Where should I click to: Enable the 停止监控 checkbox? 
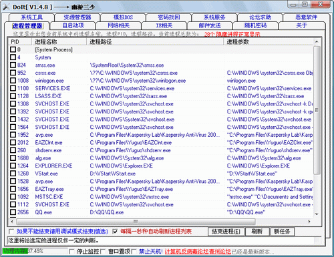[x=71, y=252]
